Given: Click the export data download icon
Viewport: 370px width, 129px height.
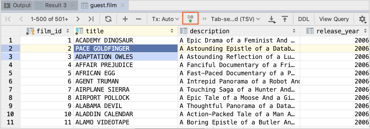Looking at the screenshot, I should [x=271, y=19].
